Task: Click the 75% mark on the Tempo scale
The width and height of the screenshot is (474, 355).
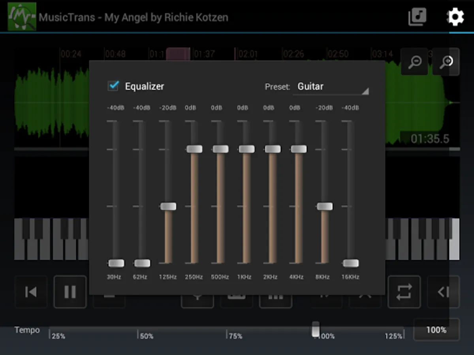Action: [235, 336]
